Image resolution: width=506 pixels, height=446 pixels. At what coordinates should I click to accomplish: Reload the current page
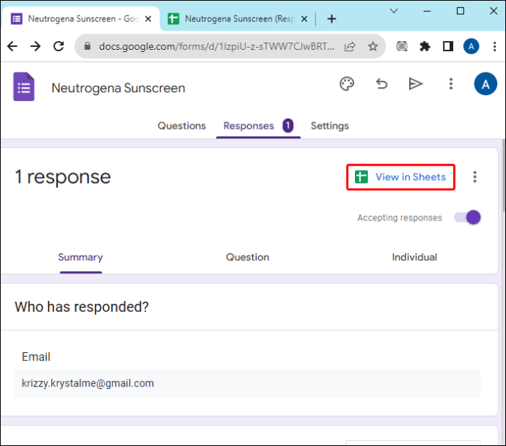pos(59,46)
